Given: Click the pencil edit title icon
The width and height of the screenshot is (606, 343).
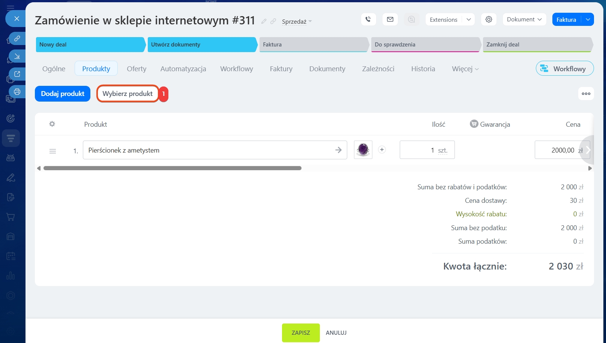Looking at the screenshot, I should click(x=264, y=21).
